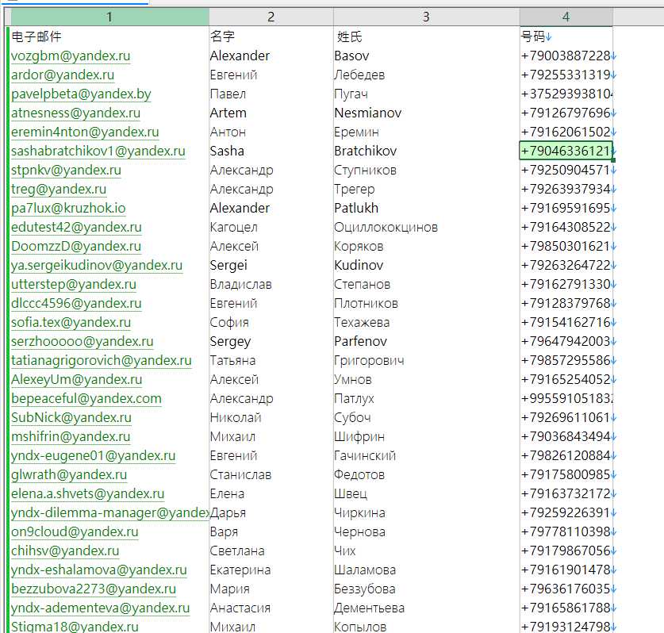Screen dimensions: 664x633
Task: Open the SubNick@yandex.ru email link
Action: pos(71,418)
